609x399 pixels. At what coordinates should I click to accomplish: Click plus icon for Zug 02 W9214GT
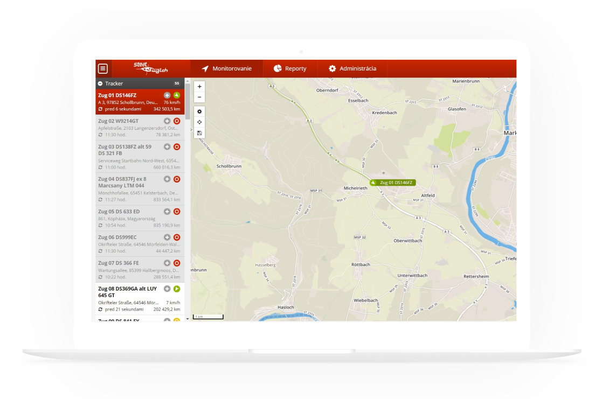[x=167, y=121]
